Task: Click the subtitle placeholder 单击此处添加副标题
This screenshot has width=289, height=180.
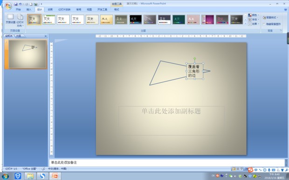Action: pos(171,120)
